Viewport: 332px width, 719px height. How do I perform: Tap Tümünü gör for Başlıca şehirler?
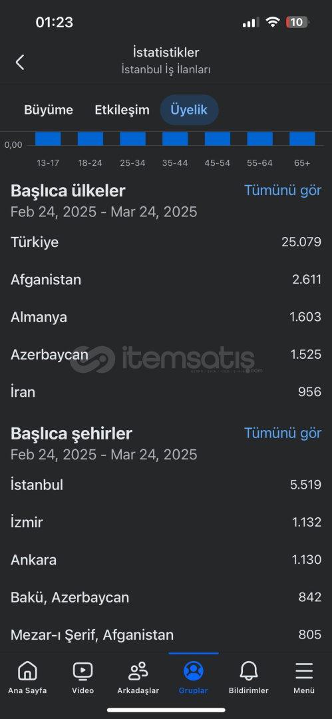(283, 433)
